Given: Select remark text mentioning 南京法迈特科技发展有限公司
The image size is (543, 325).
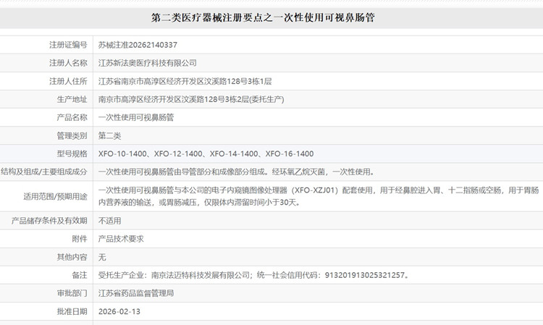Looking at the screenshot, I should coord(254,275).
